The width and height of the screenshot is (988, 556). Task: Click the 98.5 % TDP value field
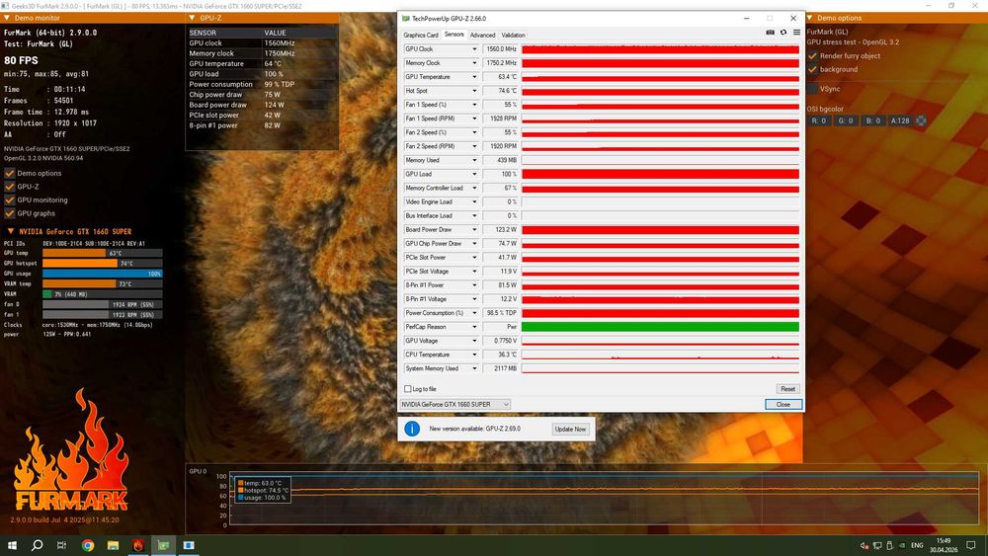coord(500,313)
